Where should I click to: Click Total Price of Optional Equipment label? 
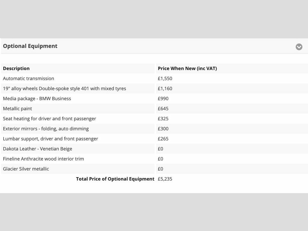pos(115,179)
